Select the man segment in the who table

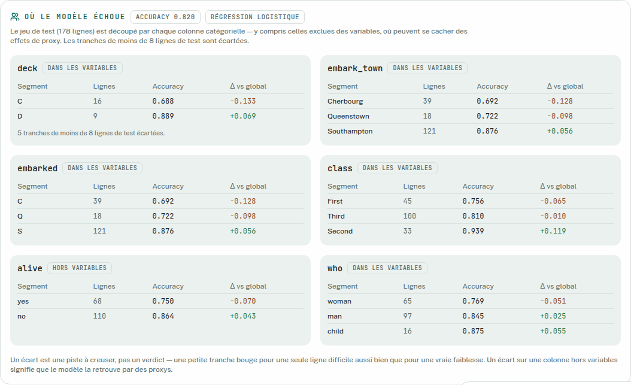(x=335, y=316)
